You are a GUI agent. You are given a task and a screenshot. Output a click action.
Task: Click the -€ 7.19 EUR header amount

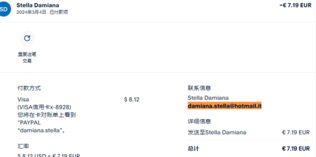[295, 5]
